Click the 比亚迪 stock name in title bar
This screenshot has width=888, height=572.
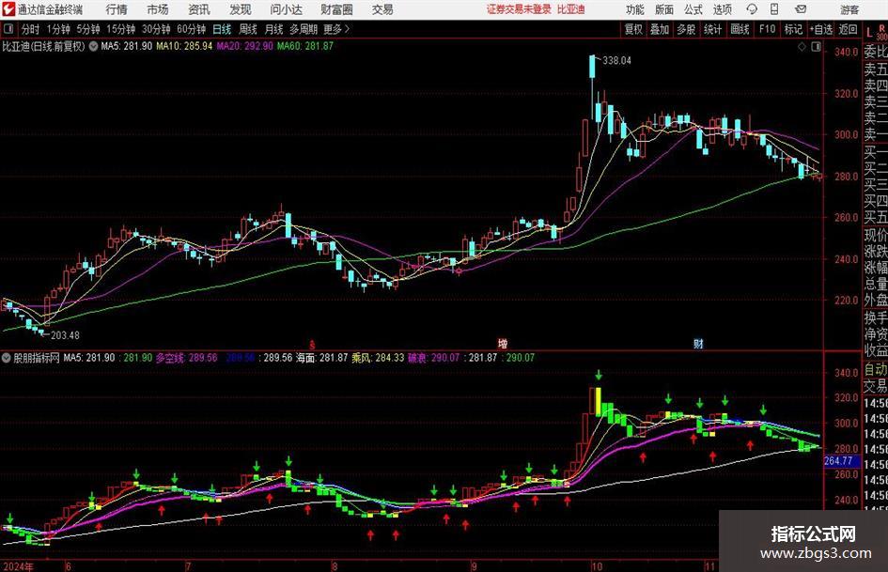(x=570, y=9)
